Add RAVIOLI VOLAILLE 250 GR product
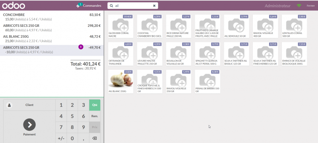Screen dimensions: 318x143 (178, 81)
